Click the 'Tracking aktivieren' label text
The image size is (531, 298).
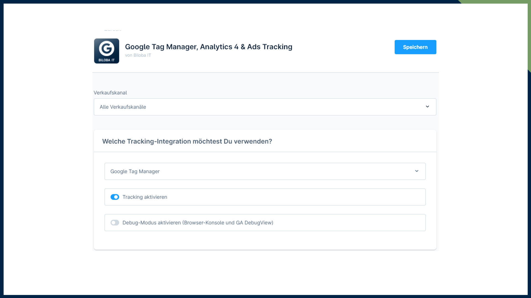pyautogui.click(x=145, y=197)
